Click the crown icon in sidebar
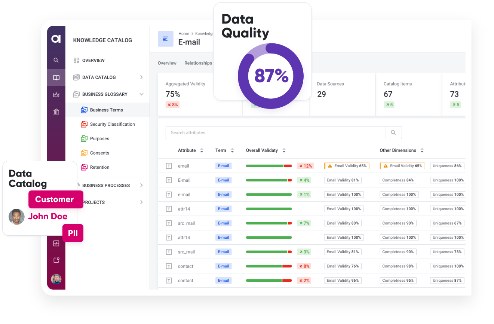Viewport: 494px width, 324px height. 56,95
